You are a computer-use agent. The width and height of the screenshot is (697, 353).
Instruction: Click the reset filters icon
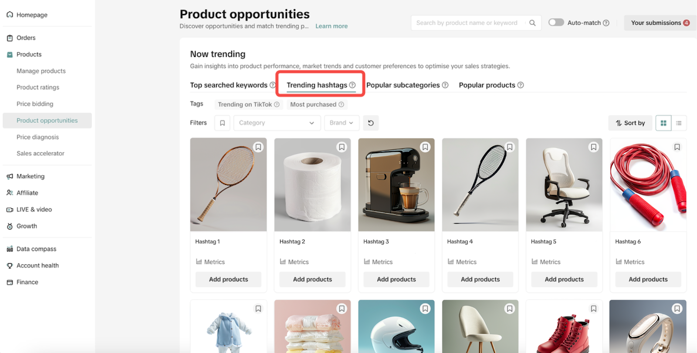(370, 123)
